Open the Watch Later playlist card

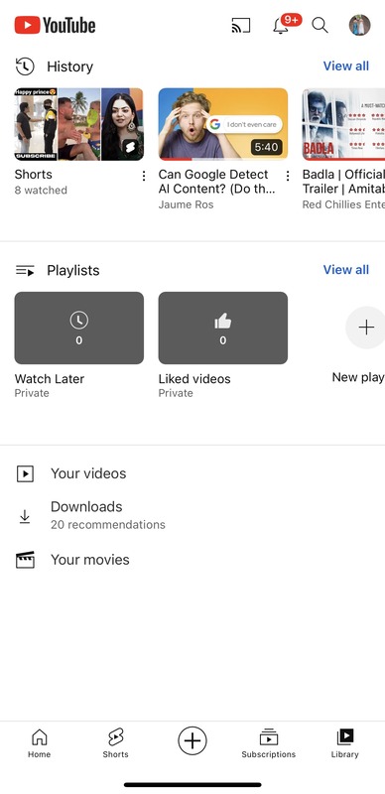[79, 328]
